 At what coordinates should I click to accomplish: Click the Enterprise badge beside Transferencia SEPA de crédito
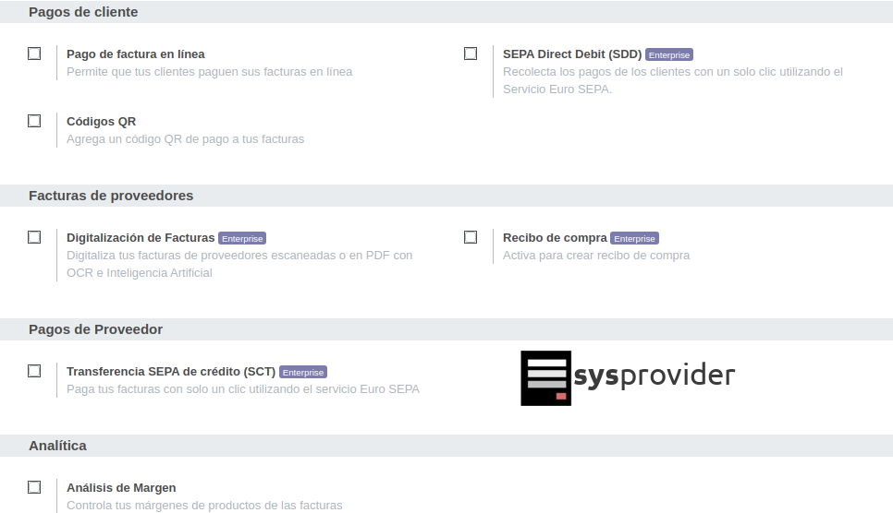pos(303,373)
